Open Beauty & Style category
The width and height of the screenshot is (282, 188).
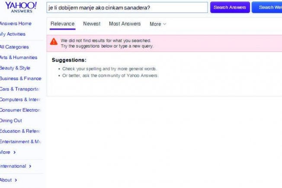[x=15, y=68]
